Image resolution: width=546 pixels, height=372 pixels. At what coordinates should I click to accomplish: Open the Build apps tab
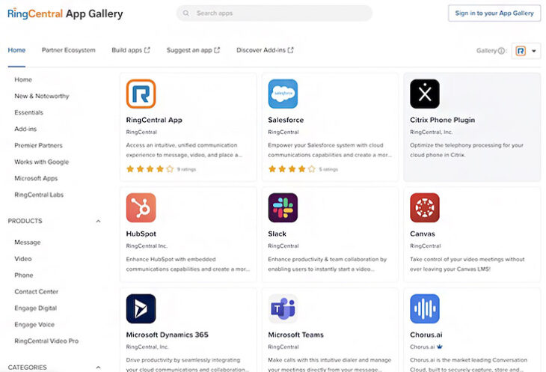(x=131, y=50)
